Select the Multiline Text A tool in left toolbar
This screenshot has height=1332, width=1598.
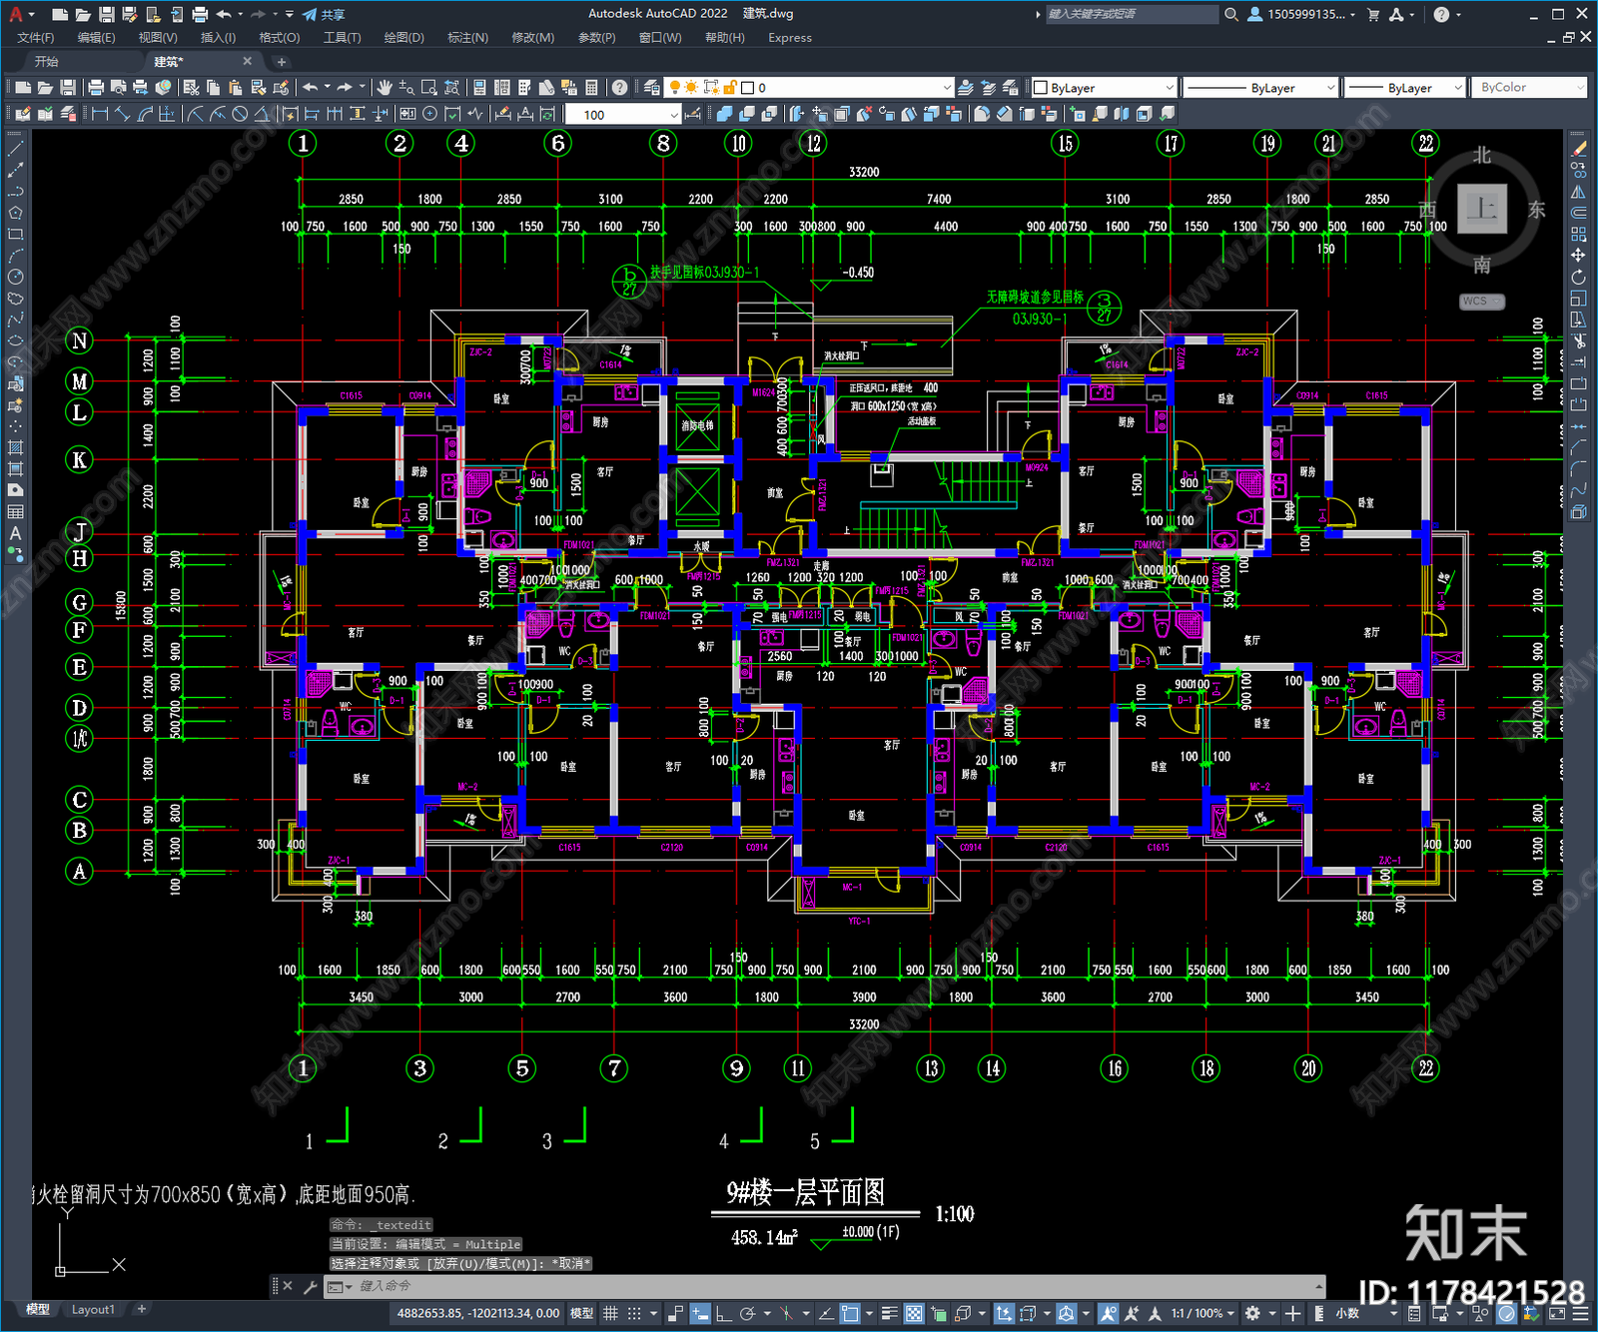tap(15, 533)
